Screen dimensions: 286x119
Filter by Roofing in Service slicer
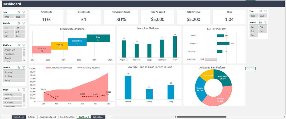pos(14,76)
